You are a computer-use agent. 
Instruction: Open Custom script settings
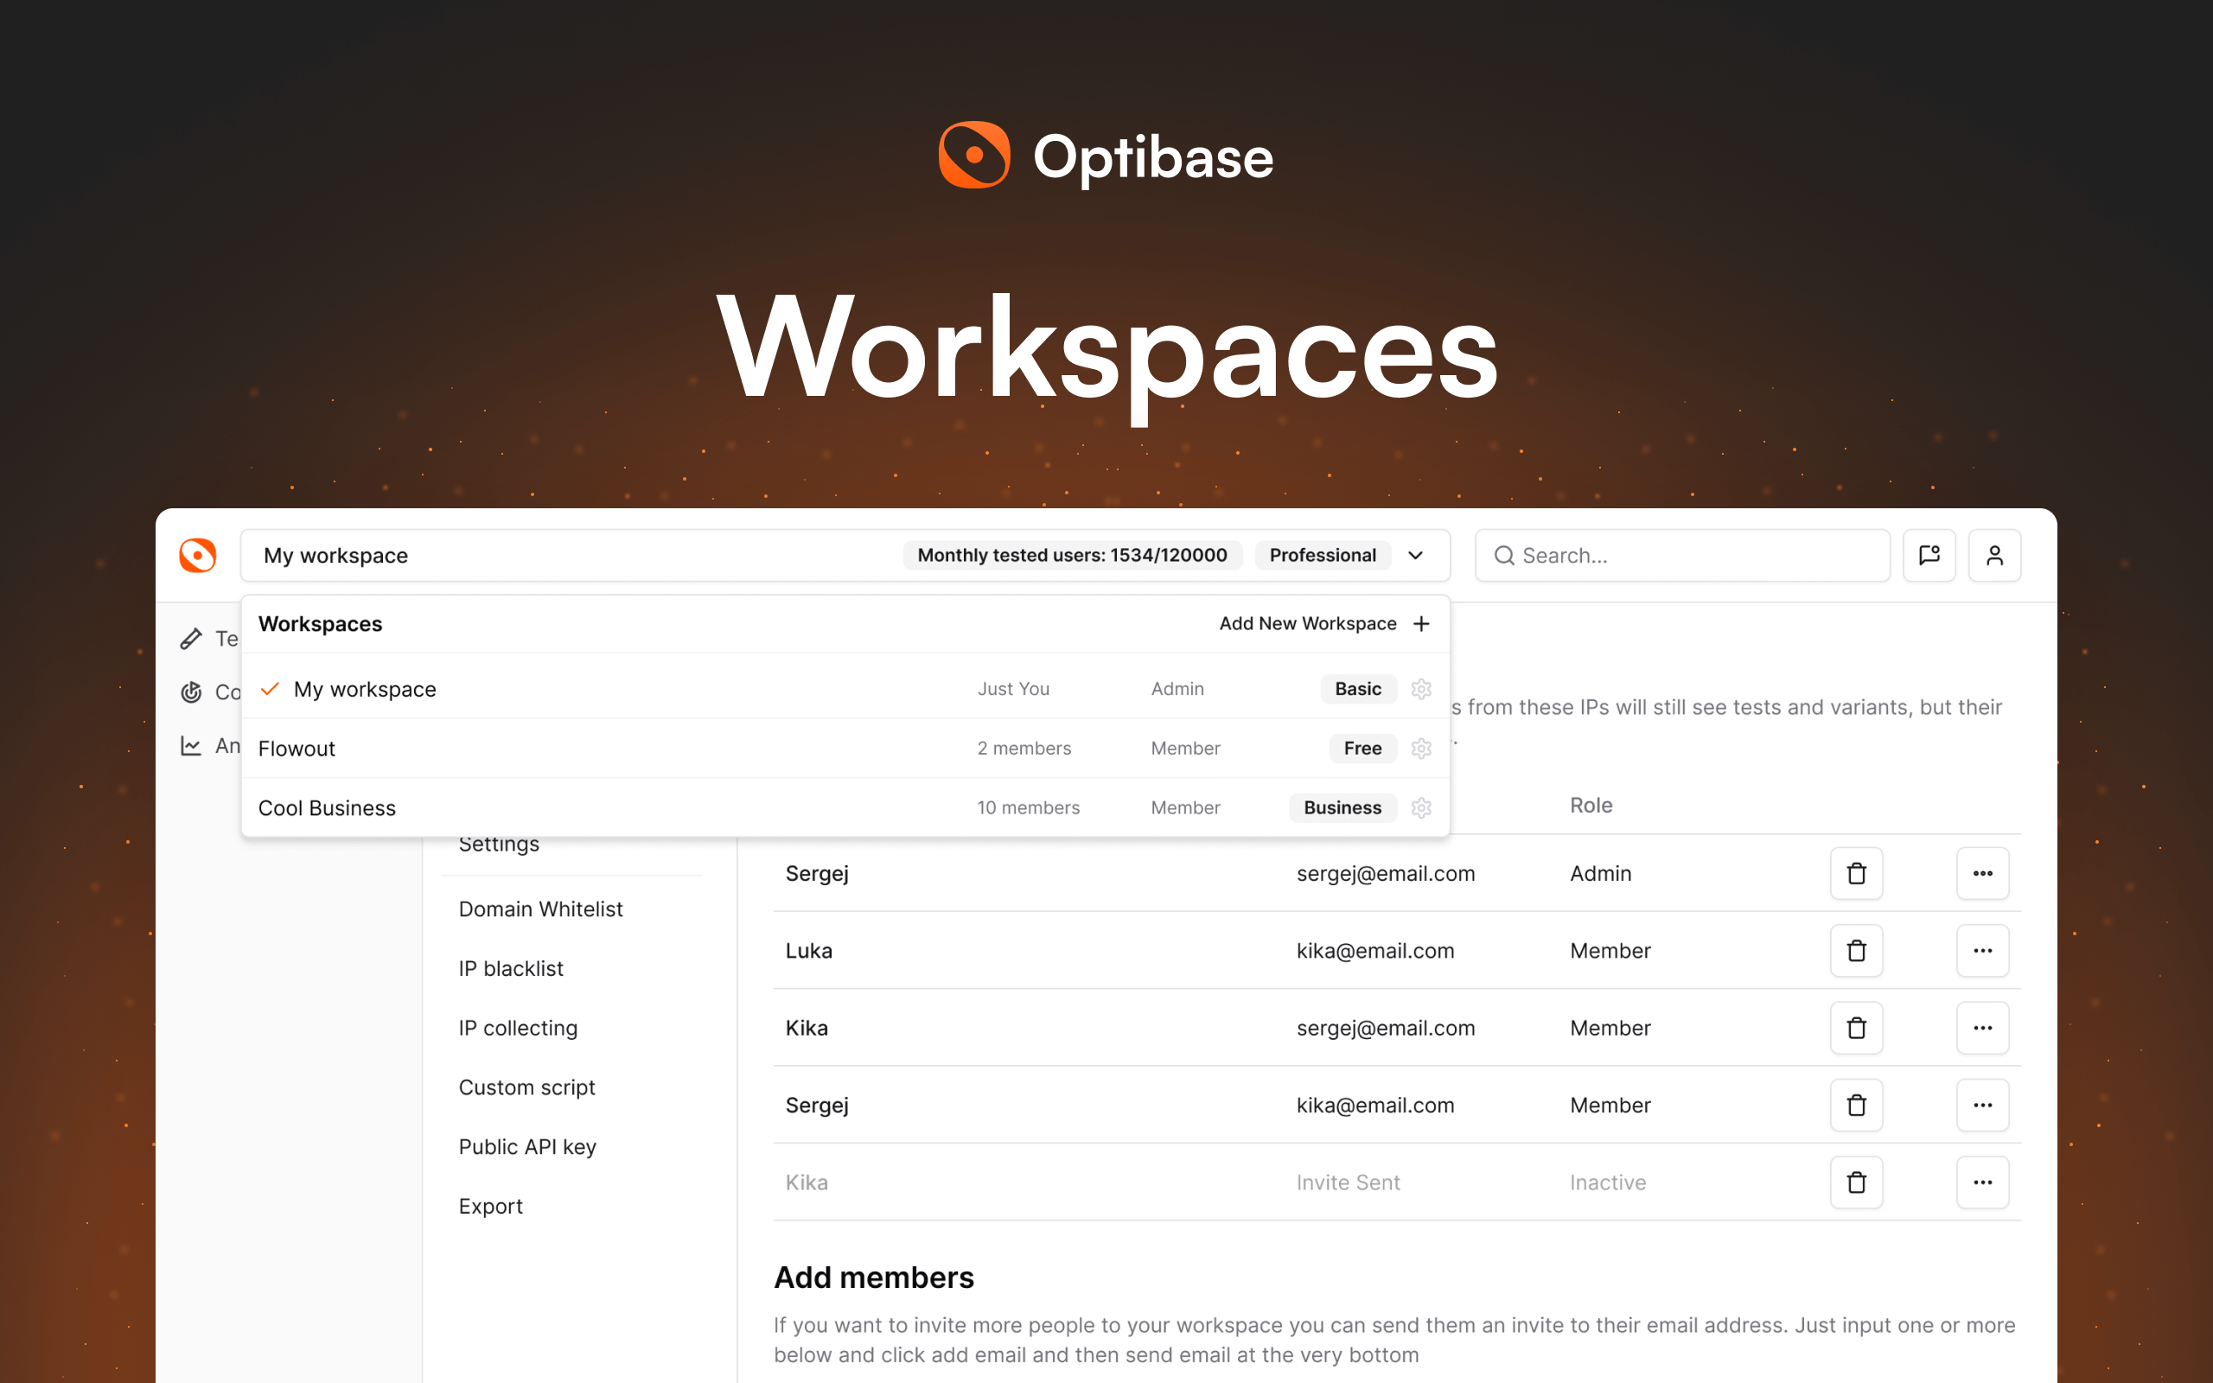pos(526,1087)
